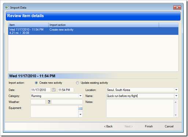Click the Running category field
This screenshot has width=188, height=137.
55,96
